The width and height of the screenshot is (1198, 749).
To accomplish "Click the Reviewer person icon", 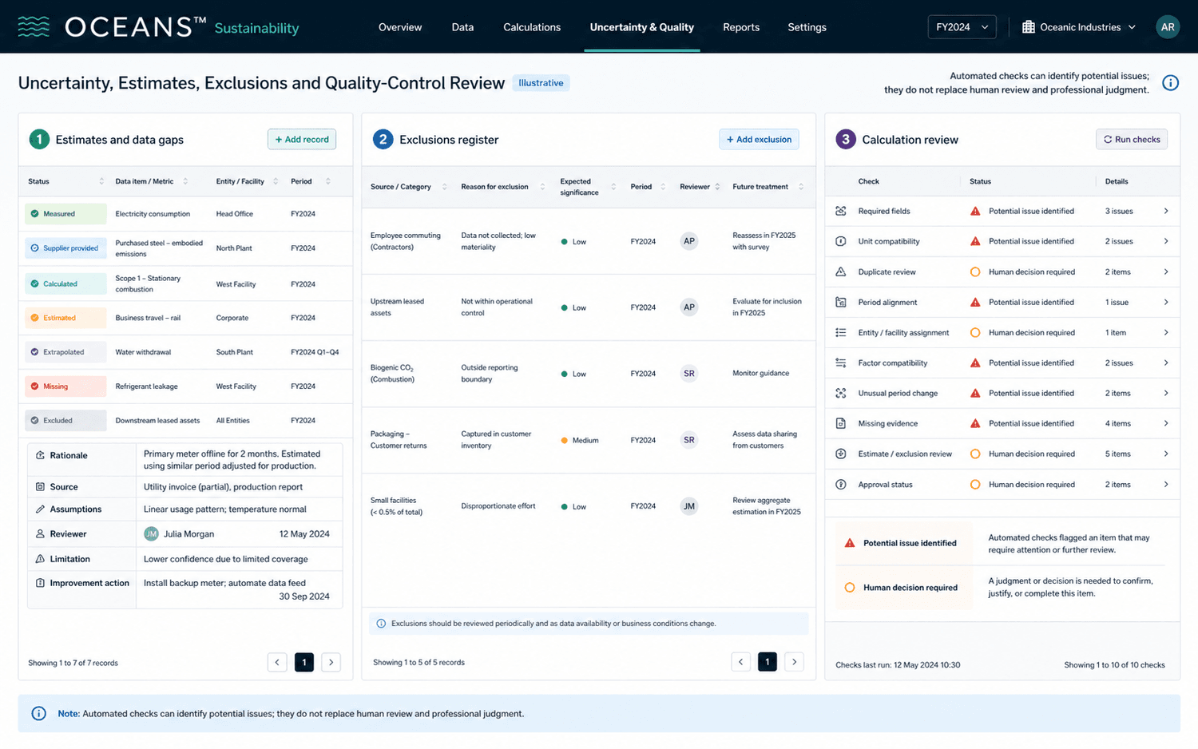I will (40, 533).
